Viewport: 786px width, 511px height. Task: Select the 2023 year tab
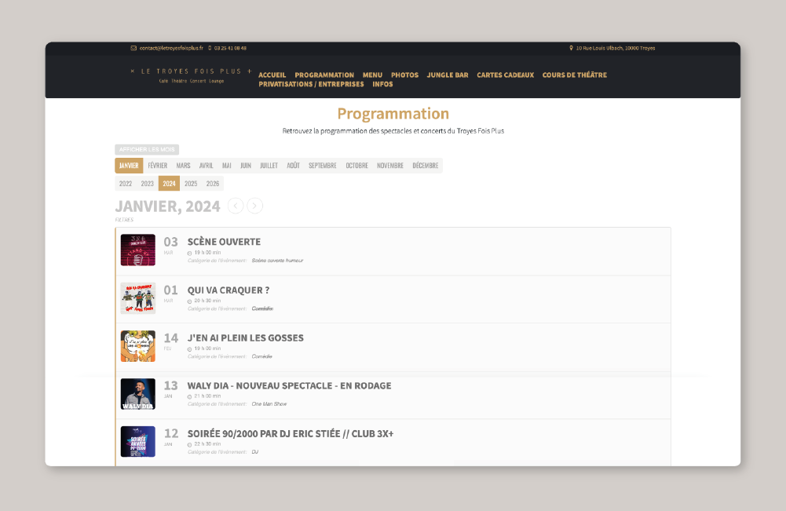pos(148,184)
